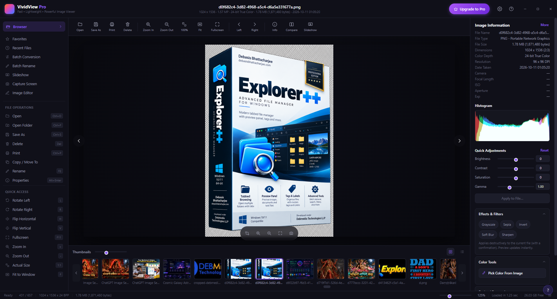Screen dimensions: 557x299
Task: Click the Delete toolbar icon
Action: [x=128, y=27]
